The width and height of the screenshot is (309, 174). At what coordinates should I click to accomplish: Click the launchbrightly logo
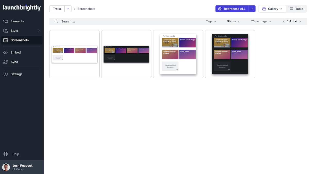22,8
